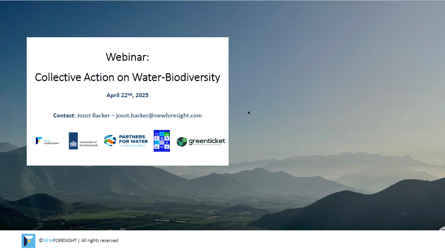The width and height of the screenshot is (445, 251).
Task: Click the New Foresight logo in the title box
Action: tap(39, 140)
